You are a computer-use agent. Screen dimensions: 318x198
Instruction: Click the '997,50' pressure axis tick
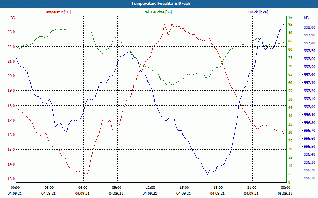tap(310, 67)
